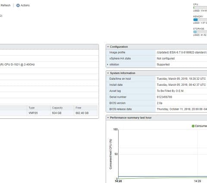Click the 882.48 GB free value
This screenshot has height=183, width=207.
(x=82, y=113)
